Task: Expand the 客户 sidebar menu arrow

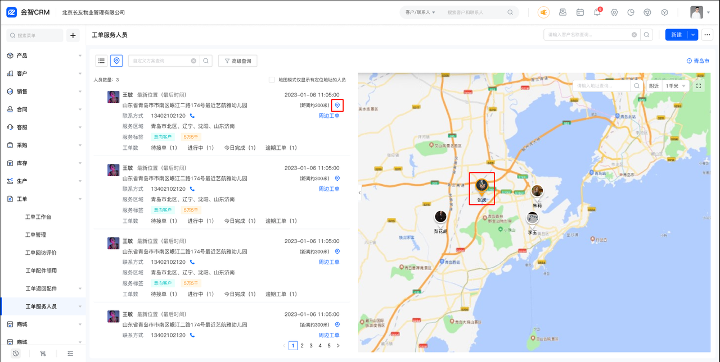Action: 80,74
